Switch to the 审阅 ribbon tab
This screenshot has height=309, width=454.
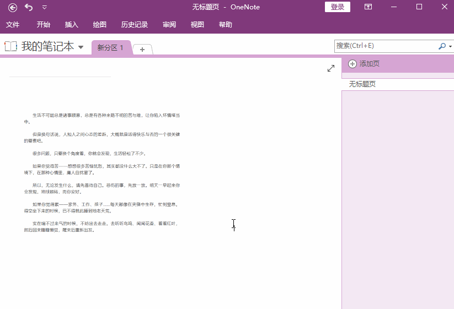click(x=169, y=25)
